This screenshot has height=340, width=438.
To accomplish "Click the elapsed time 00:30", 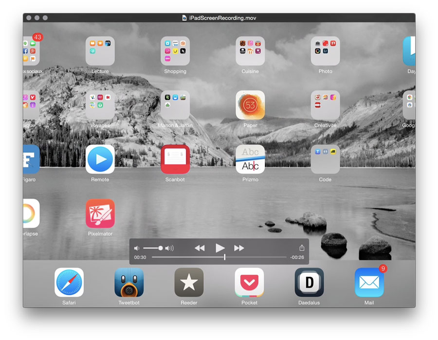I will point(140,257).
